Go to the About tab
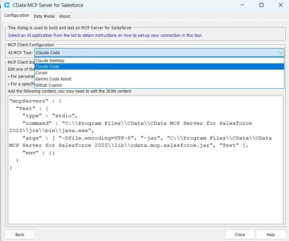The width and height of the screenshot is (289, 241). point(65,16)
